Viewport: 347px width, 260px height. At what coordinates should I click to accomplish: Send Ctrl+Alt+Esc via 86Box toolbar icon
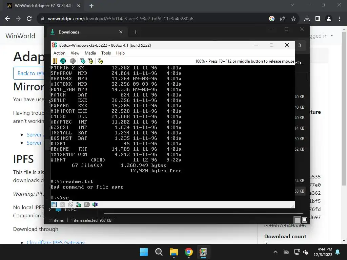tap(90, 61)
